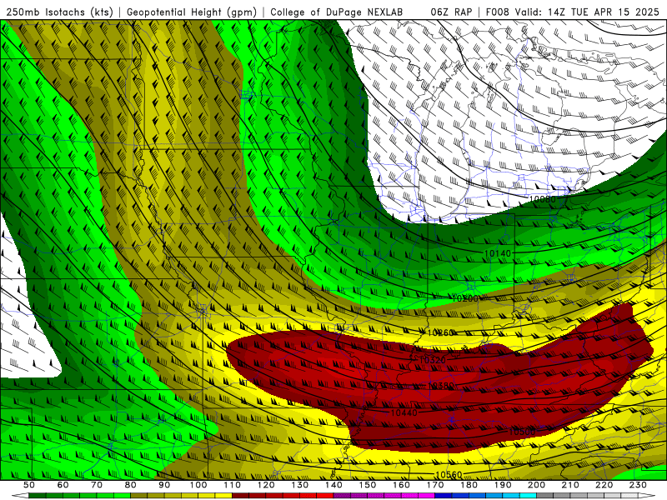Click the legend value 220
Image resolution: width=667 pixels, height=500 pixels.
tap(604, 485)
